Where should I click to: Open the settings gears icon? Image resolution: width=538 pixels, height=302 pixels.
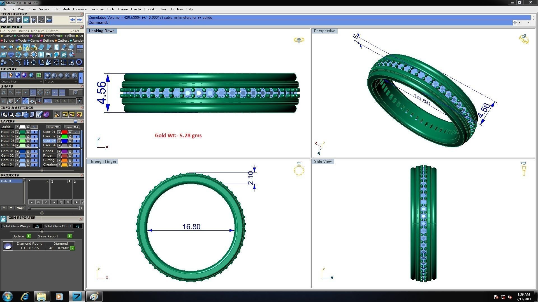pyautogui.click(x=4, y=115)
